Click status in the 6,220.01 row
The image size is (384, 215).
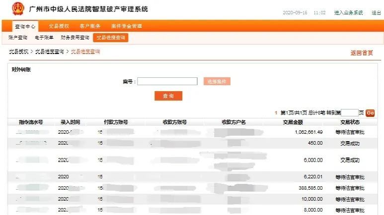pos(350,177)
